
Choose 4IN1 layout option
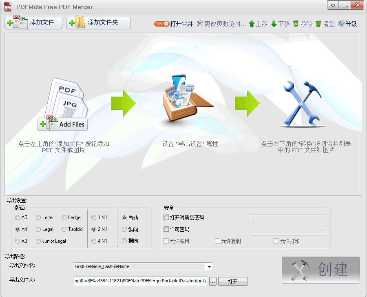(x=94, y=241)
